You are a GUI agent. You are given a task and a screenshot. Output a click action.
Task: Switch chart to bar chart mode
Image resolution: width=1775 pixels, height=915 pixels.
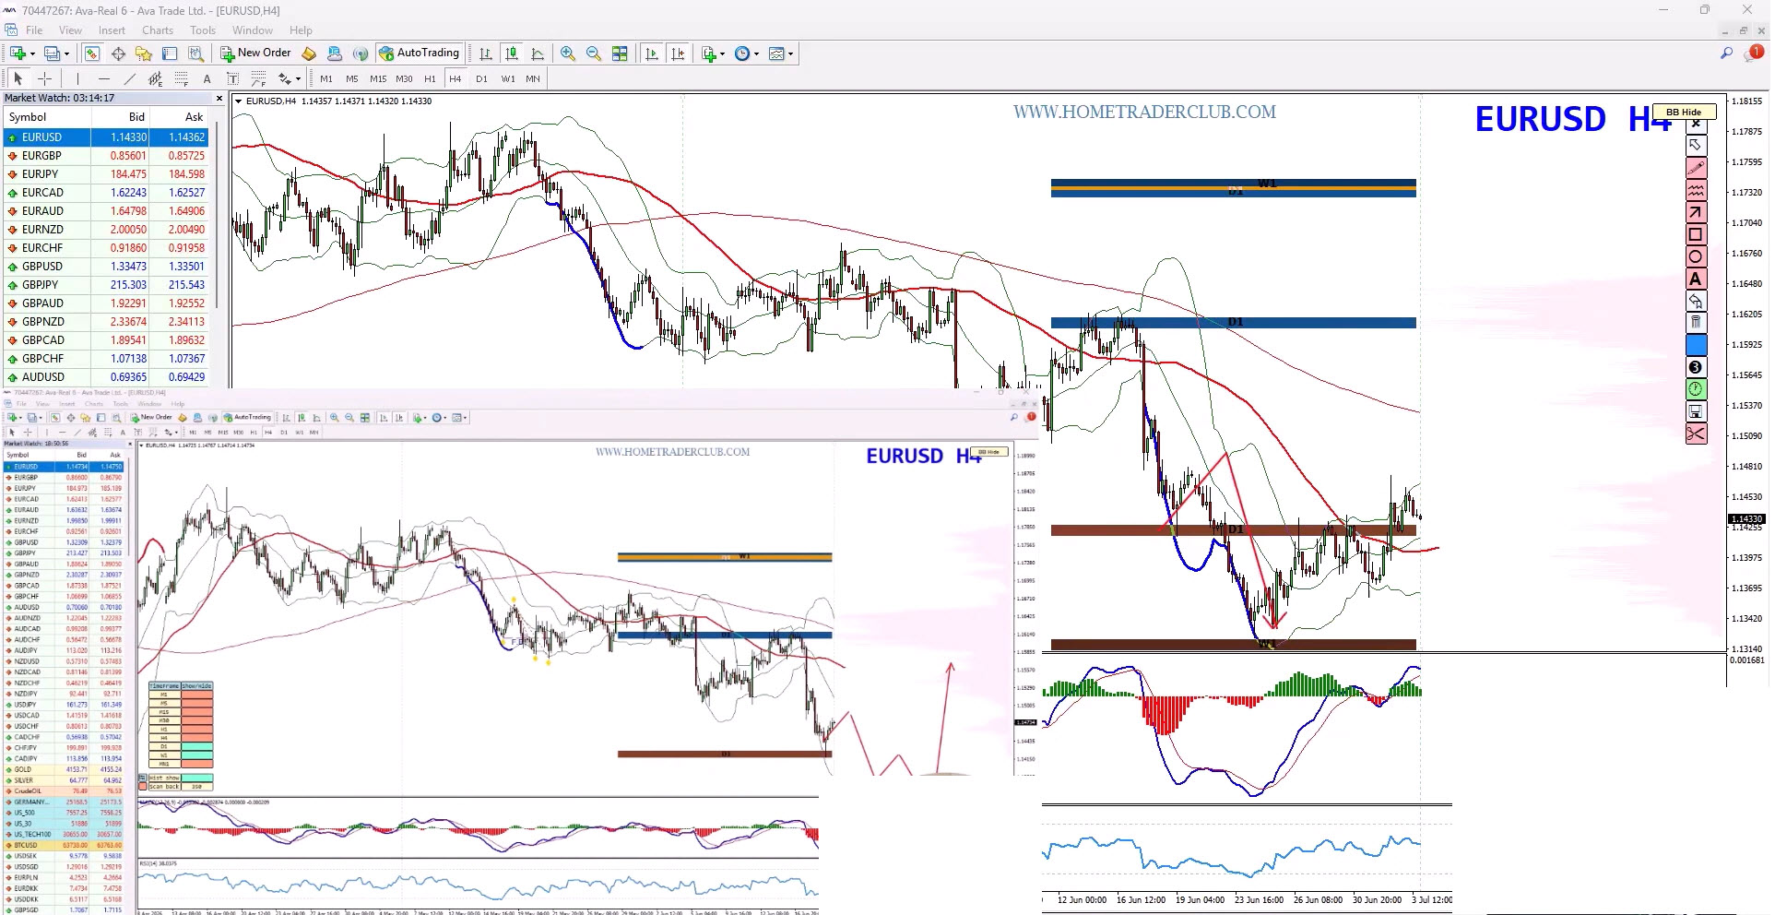(486, 53)
